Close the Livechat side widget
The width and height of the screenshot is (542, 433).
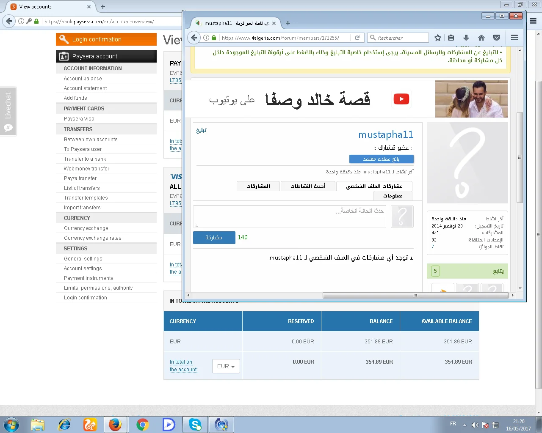(8, 128)
